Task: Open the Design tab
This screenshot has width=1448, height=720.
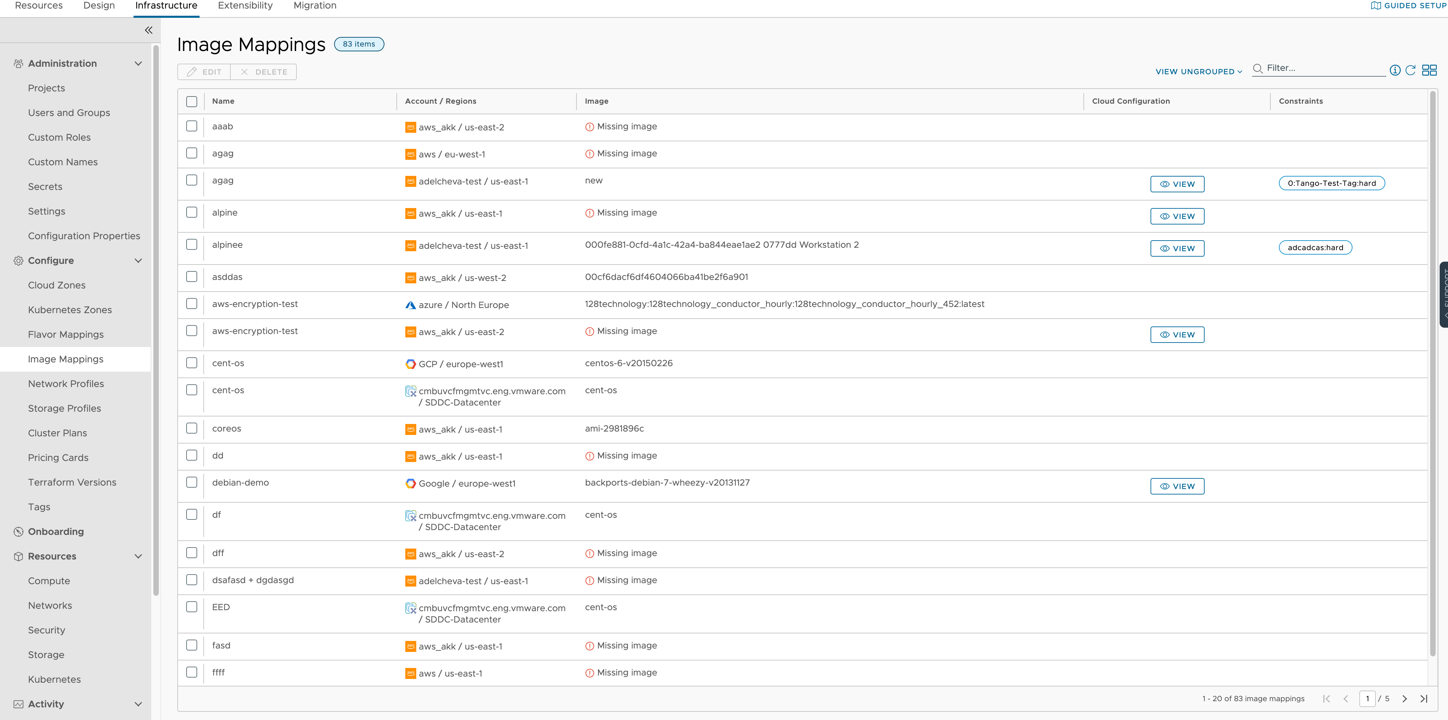Action: [x=100, y=5]
